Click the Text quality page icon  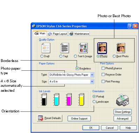64,48
